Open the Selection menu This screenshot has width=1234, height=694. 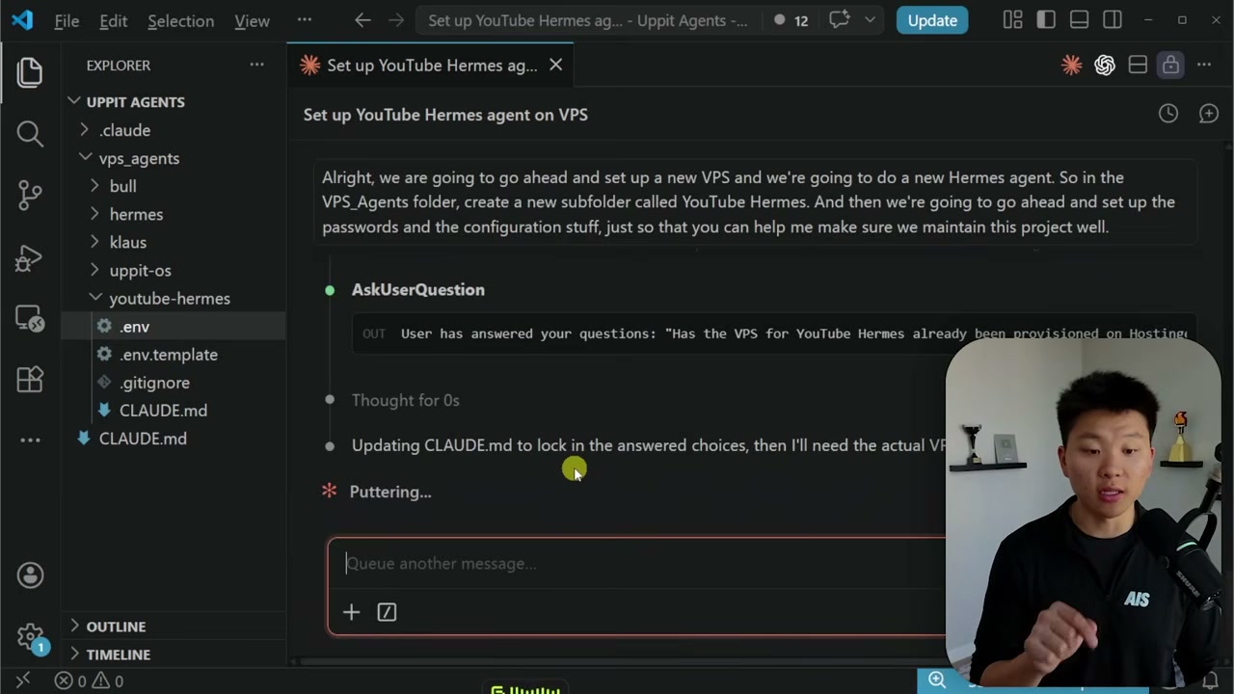pos(180,20)
